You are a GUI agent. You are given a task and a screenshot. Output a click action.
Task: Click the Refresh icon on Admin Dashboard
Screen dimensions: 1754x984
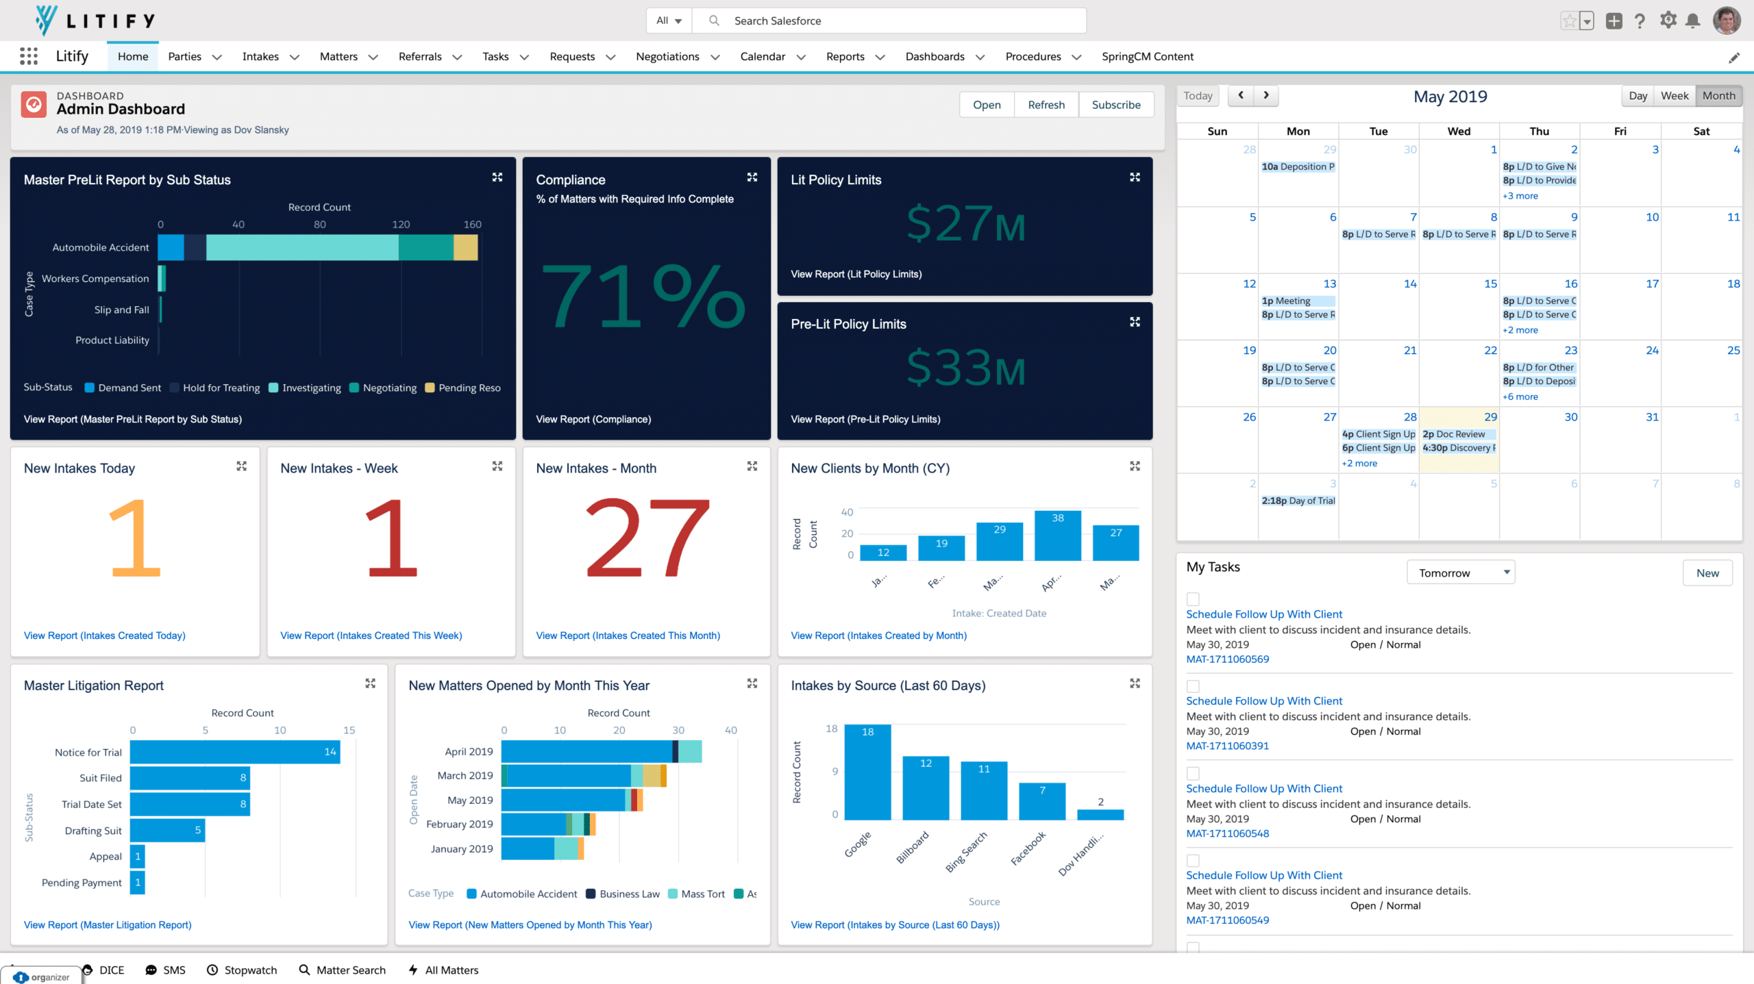point(1047,105)
